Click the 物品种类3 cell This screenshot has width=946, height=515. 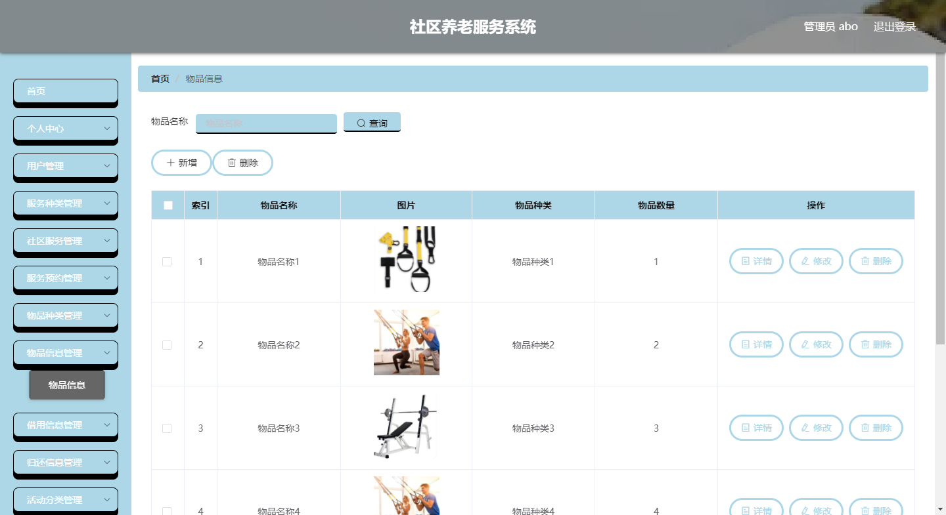[533, 428]
